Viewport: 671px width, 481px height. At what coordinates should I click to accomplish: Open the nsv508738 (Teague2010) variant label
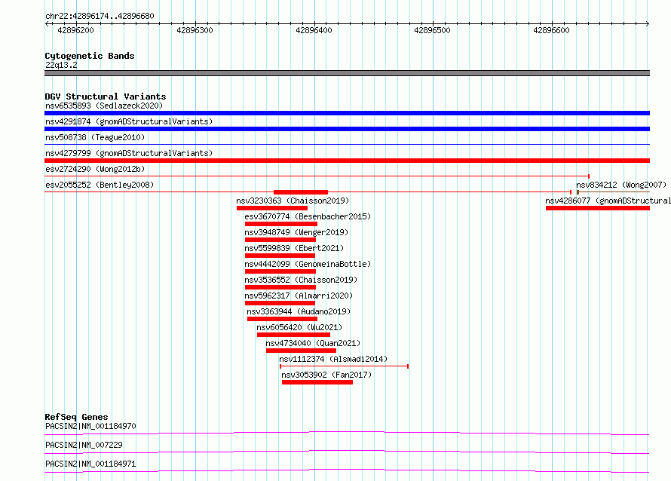(95, 137)
